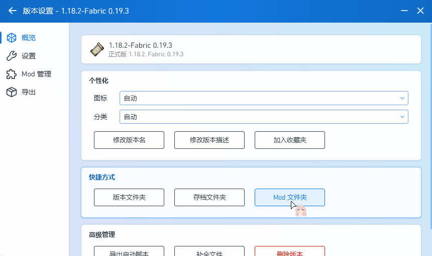Click the 导出启动脚本 button
432x256 pixels.
pyautogui.click(x=129, y=251)
